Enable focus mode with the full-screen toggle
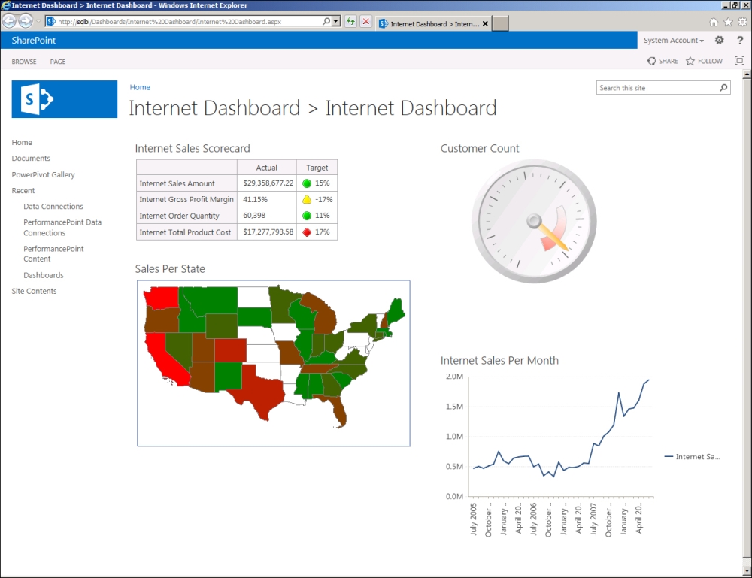 click(x=741, y=61)
